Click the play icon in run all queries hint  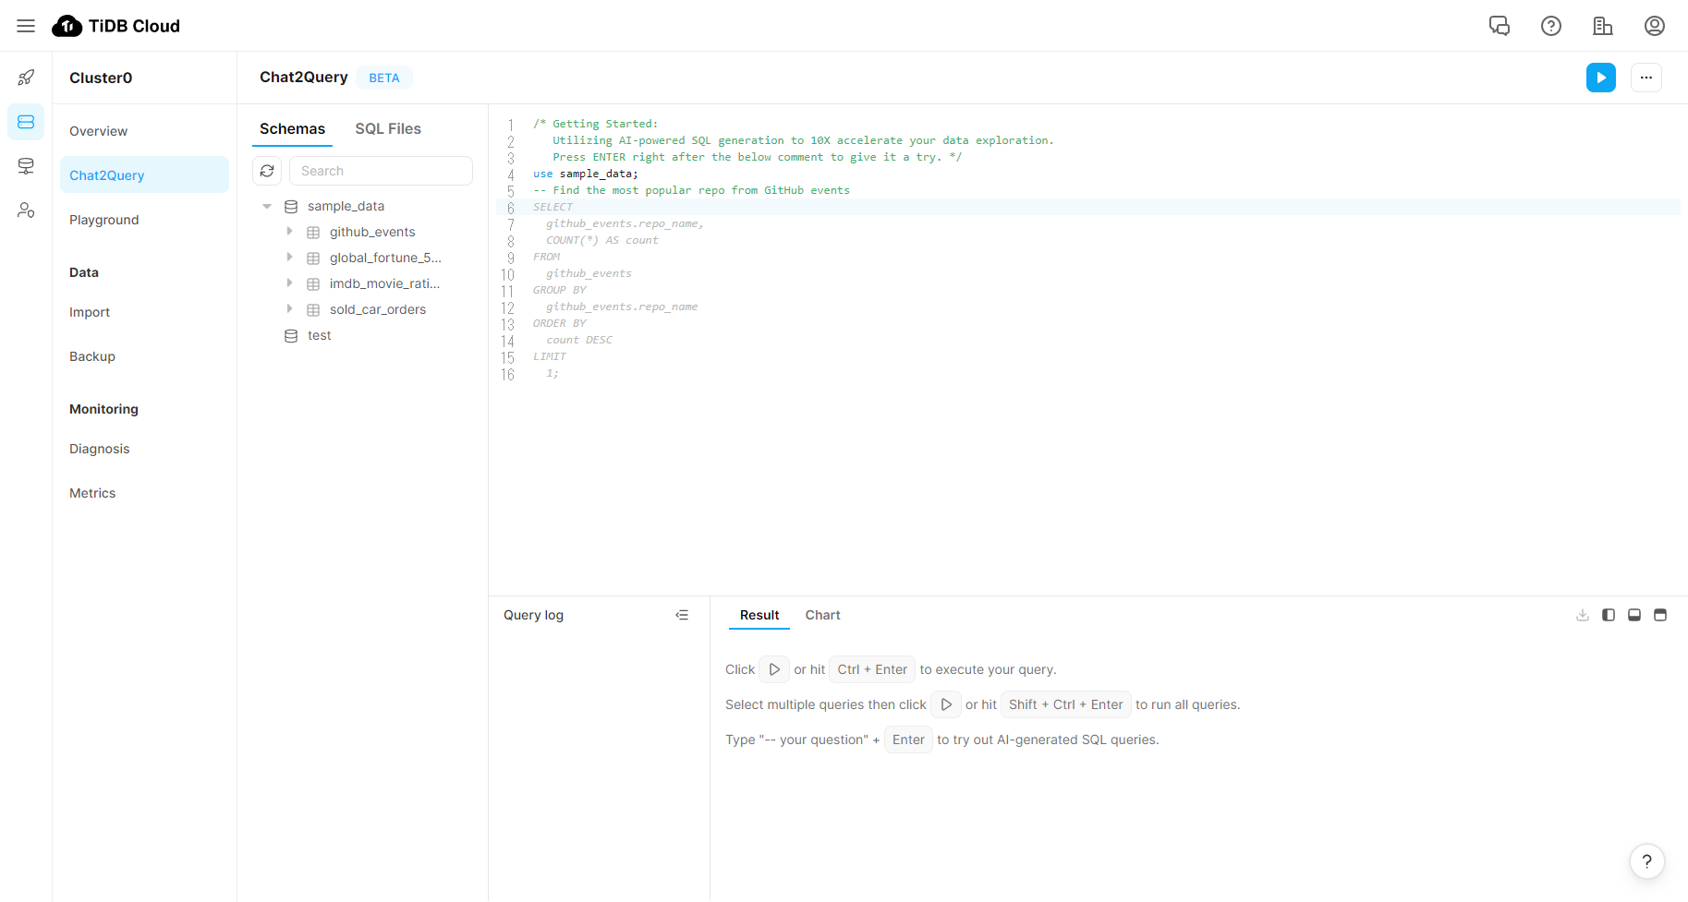946,704
